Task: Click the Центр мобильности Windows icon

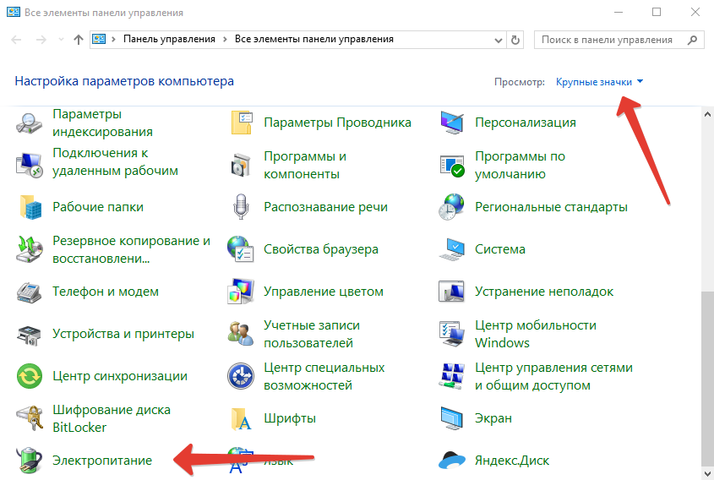Action: (452, 334)
